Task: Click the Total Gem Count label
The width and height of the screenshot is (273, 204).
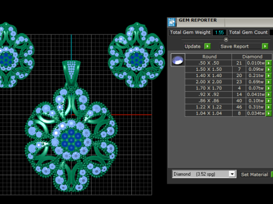Action: 249,32
